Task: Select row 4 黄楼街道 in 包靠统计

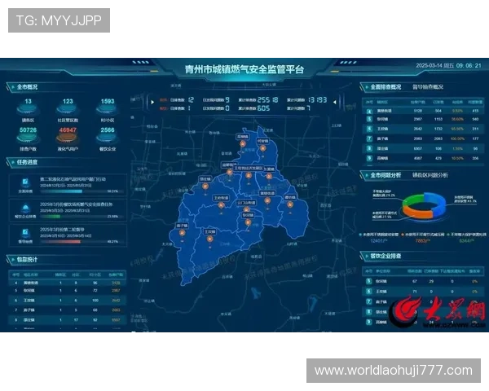Action: coord(68,283)
